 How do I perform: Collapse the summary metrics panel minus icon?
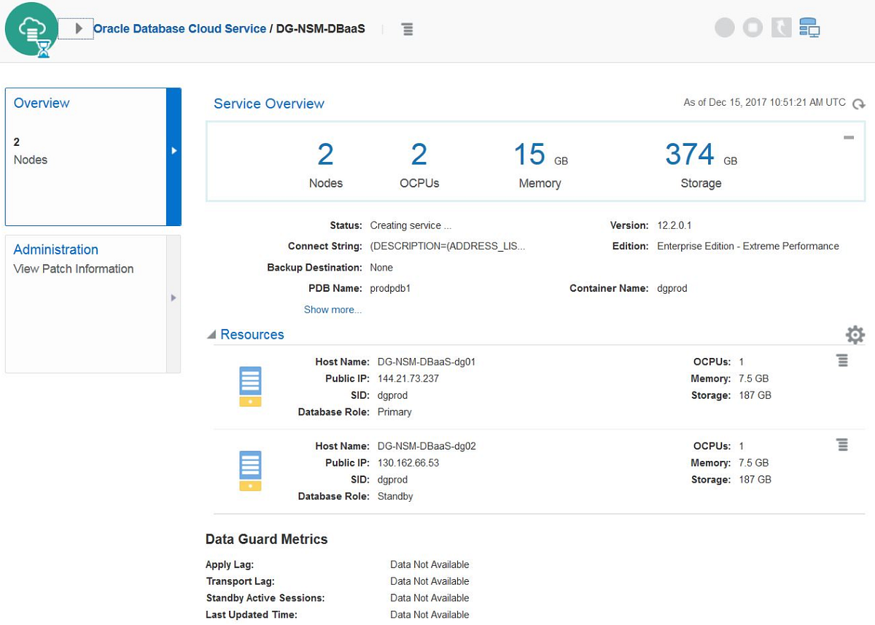849,137
